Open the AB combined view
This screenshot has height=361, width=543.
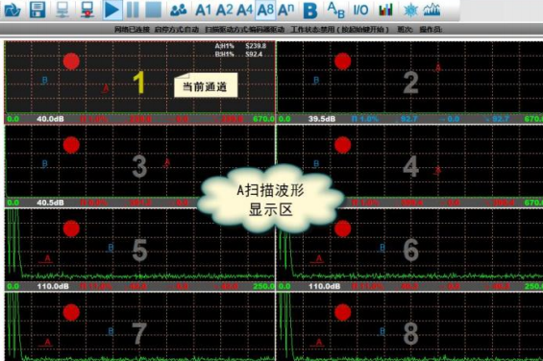pyautogui.click(x=336, y=10)
